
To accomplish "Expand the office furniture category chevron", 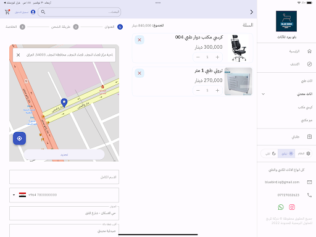I will point(263,94).
